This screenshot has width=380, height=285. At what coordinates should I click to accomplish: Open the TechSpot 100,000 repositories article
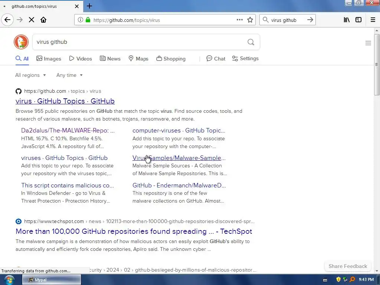click(x=134, y=232)
